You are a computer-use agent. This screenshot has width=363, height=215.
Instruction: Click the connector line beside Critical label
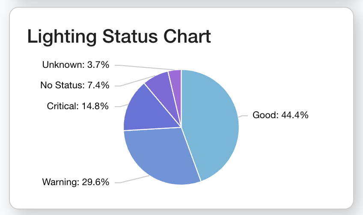[x=119, y=106]
